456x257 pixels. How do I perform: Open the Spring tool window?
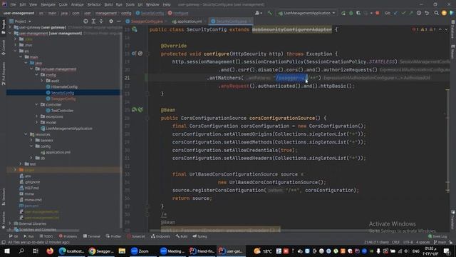coord(199,236)
